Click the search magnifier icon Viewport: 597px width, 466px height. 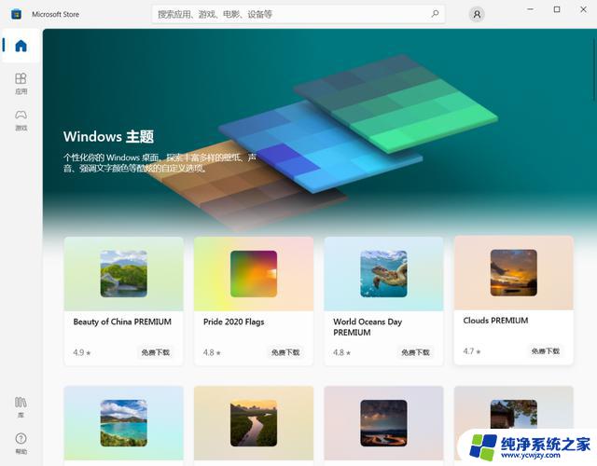[435, 14]
